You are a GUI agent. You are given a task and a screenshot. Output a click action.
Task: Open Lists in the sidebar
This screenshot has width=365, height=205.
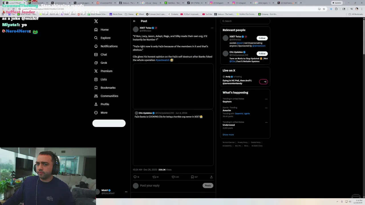100,79
